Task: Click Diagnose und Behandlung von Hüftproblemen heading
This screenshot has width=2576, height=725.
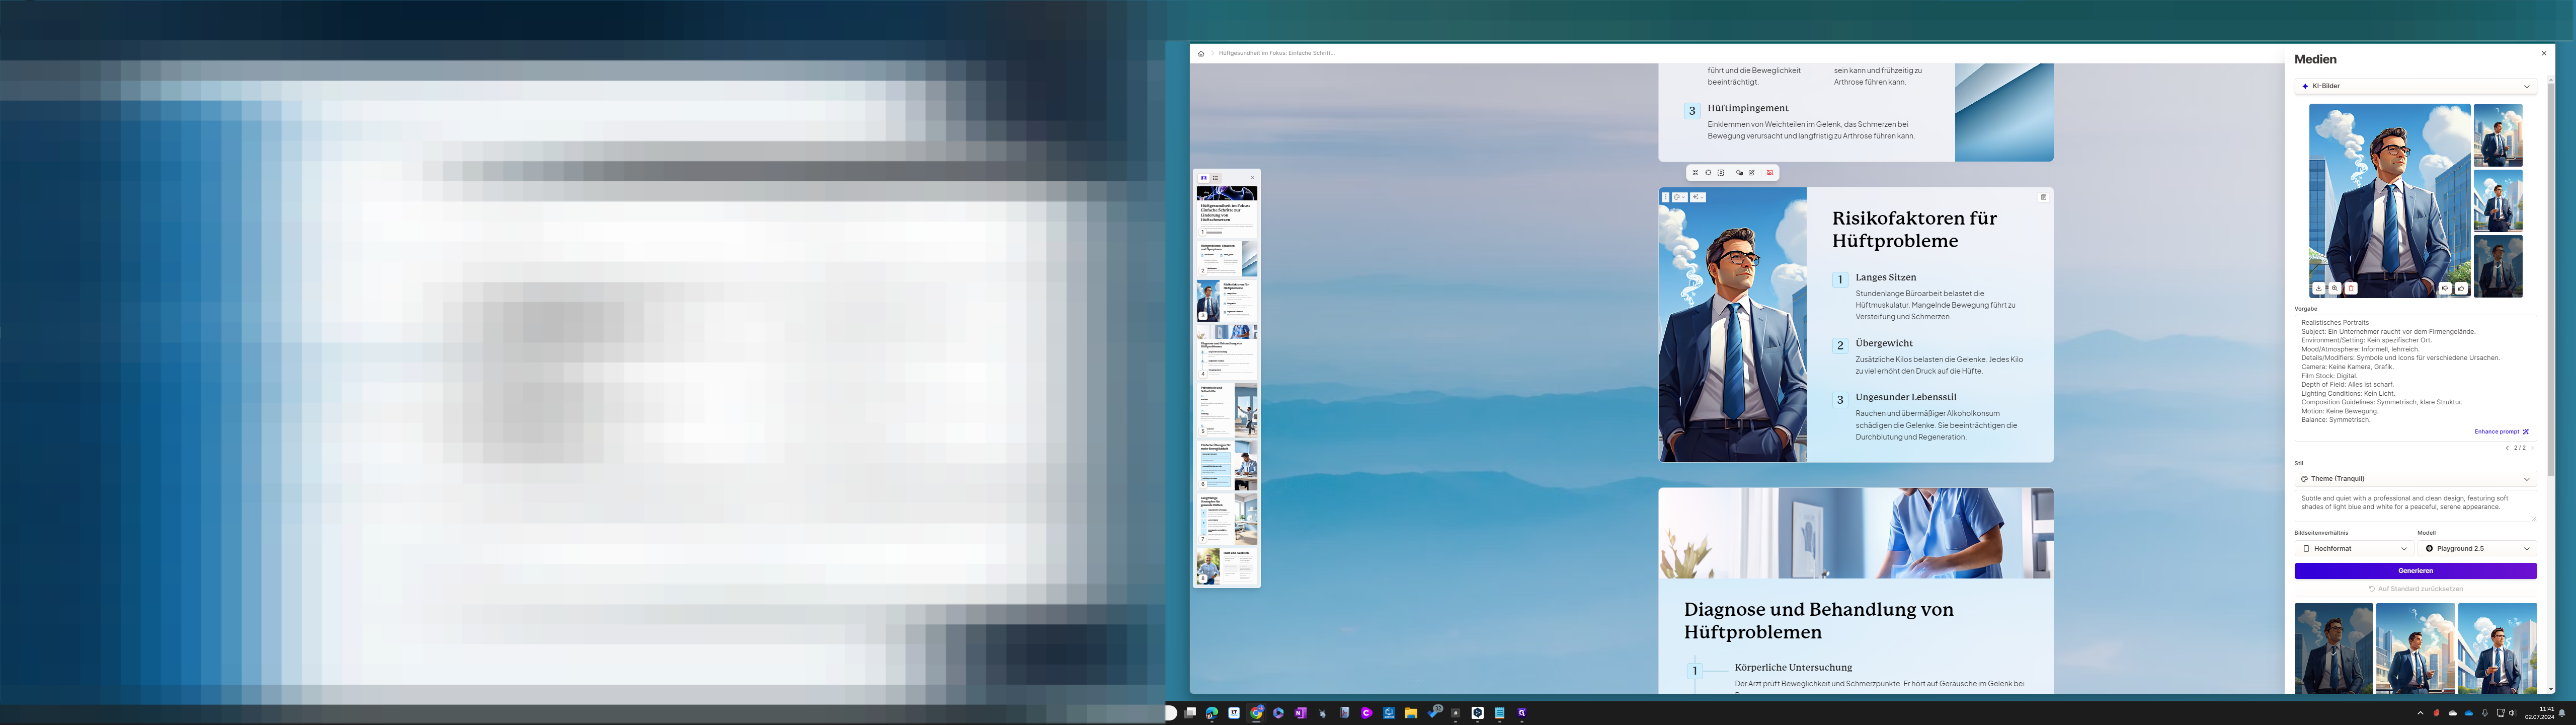Action: [x=1819, y=621]
